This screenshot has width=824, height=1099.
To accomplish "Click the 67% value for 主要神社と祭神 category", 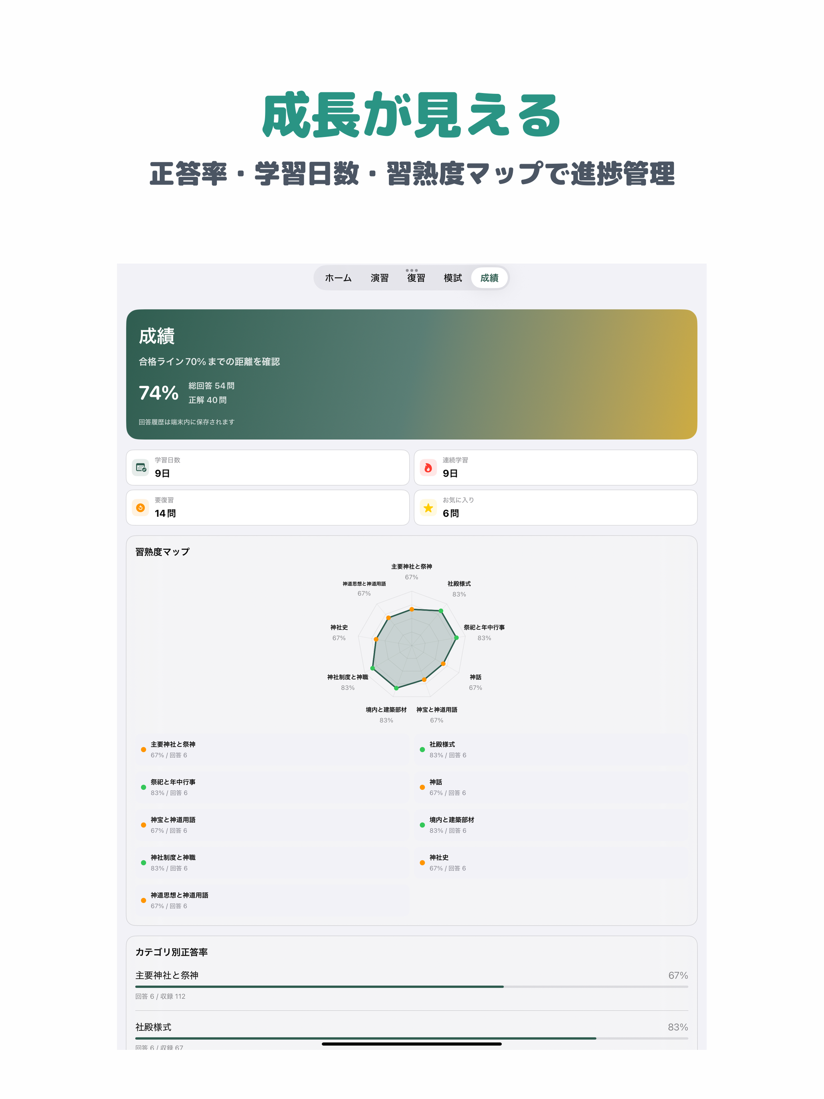I will (678, 975).
